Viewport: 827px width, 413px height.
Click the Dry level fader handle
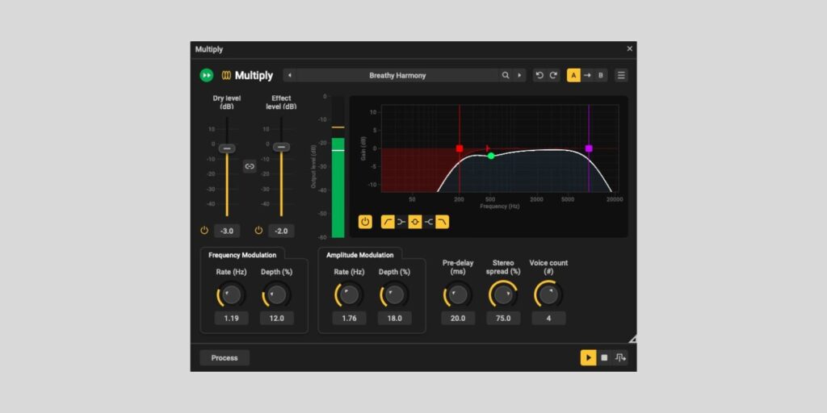click(227, 148)
